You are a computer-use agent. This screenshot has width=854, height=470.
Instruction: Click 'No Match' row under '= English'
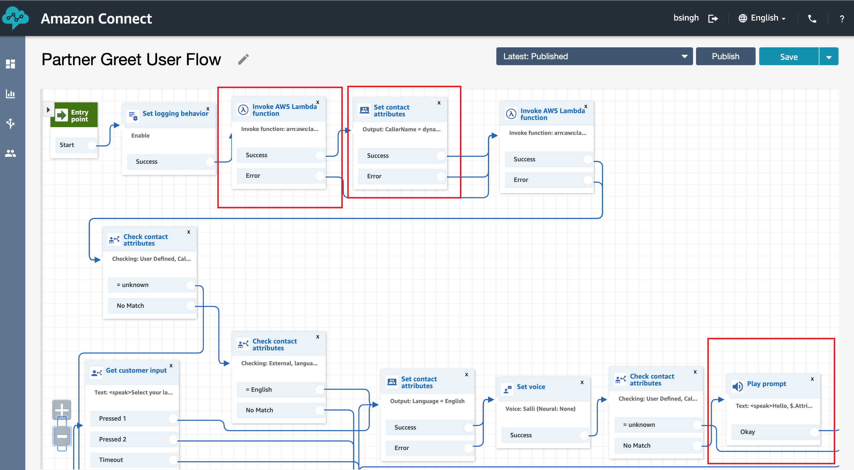281,410
